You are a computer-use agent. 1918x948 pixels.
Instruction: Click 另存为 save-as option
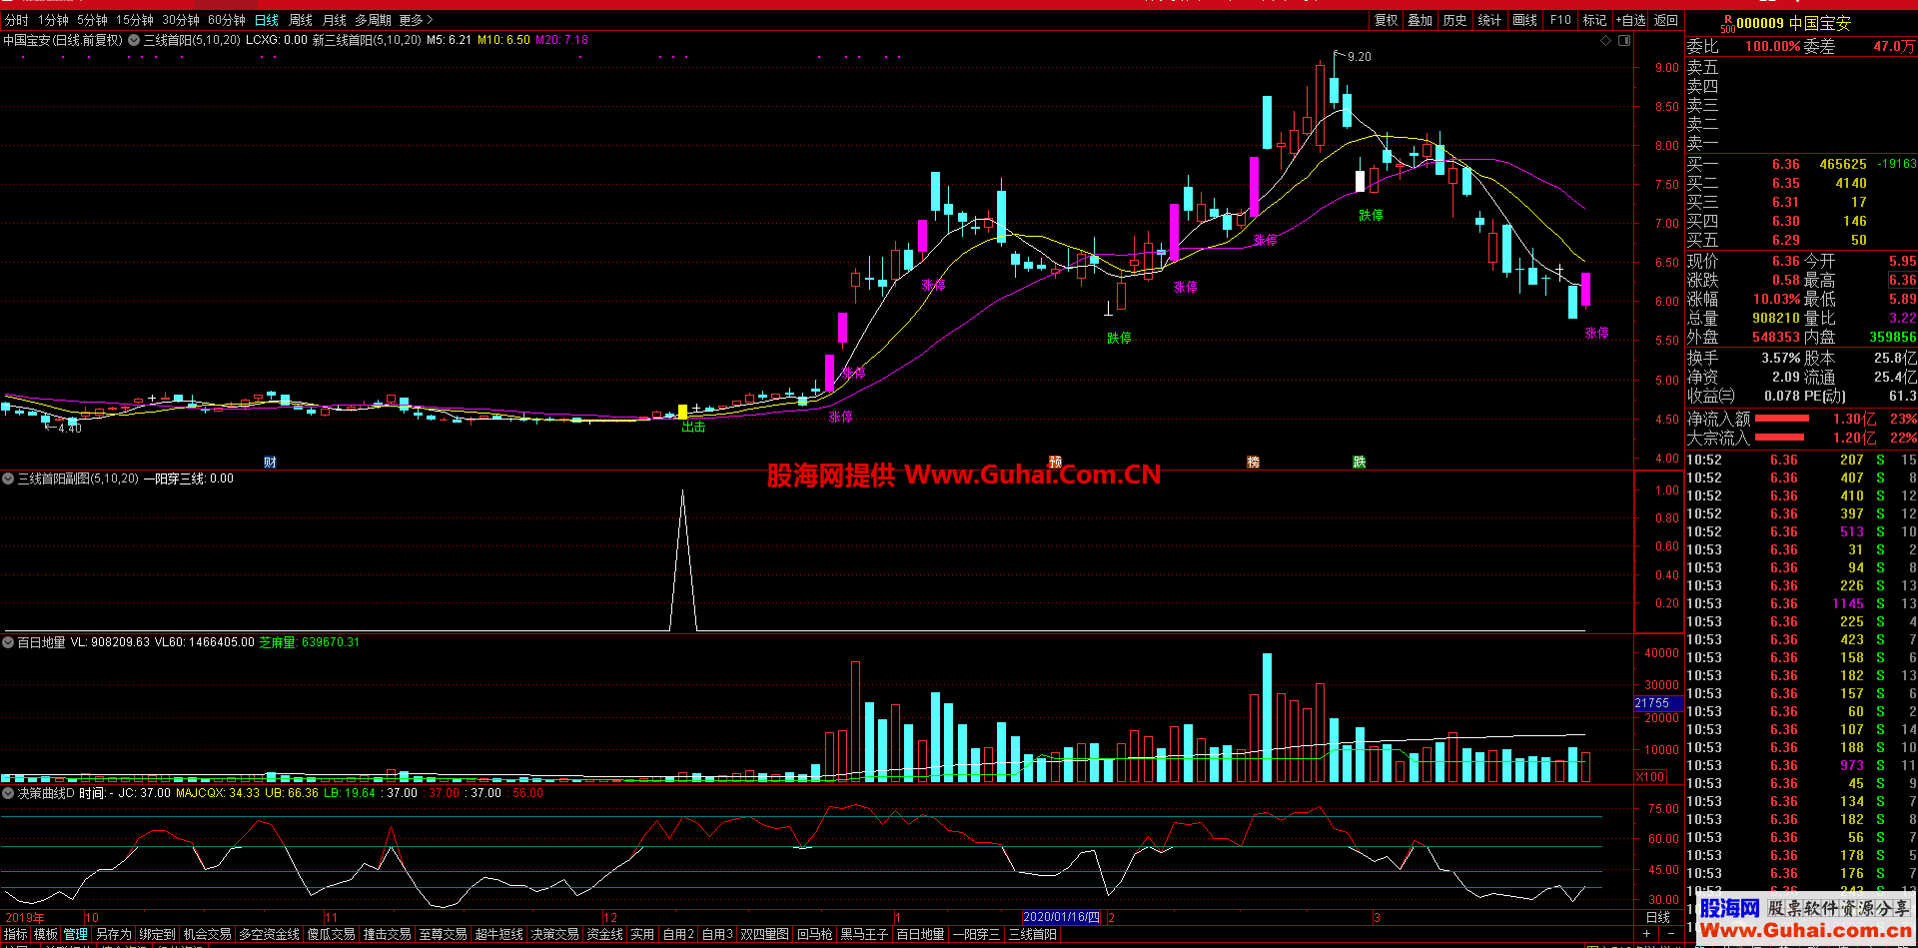(114, 934)
